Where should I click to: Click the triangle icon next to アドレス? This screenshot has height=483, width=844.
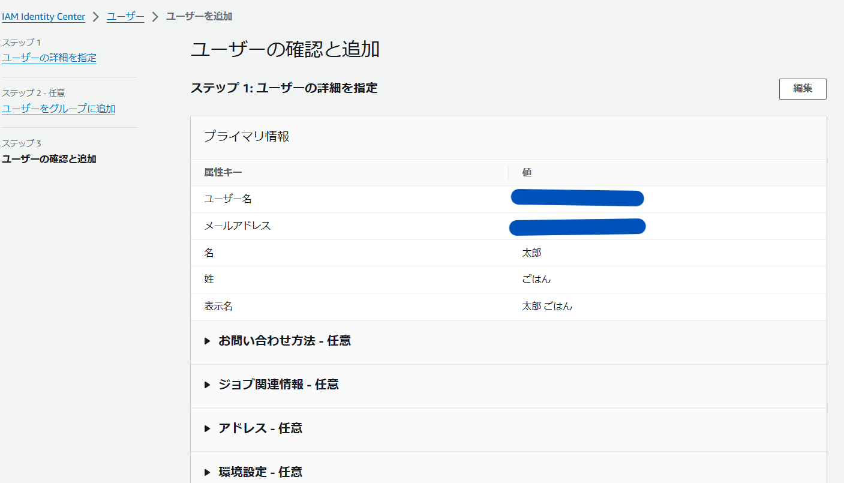coord(208,428)
